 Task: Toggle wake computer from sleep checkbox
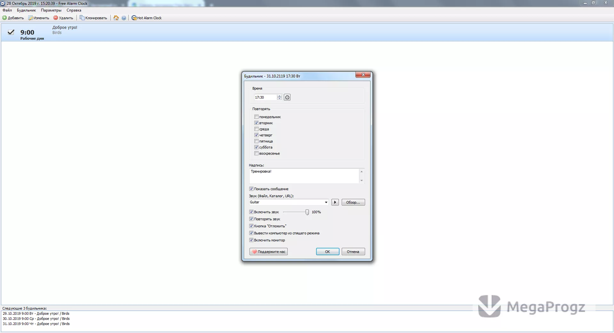pyautogui.click(x=251, y=233)
